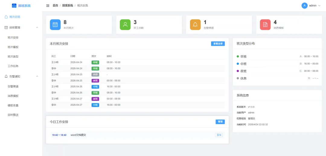The image size is (326, 156).
Task: Click the 管理员 permission value
Action: 251,119
